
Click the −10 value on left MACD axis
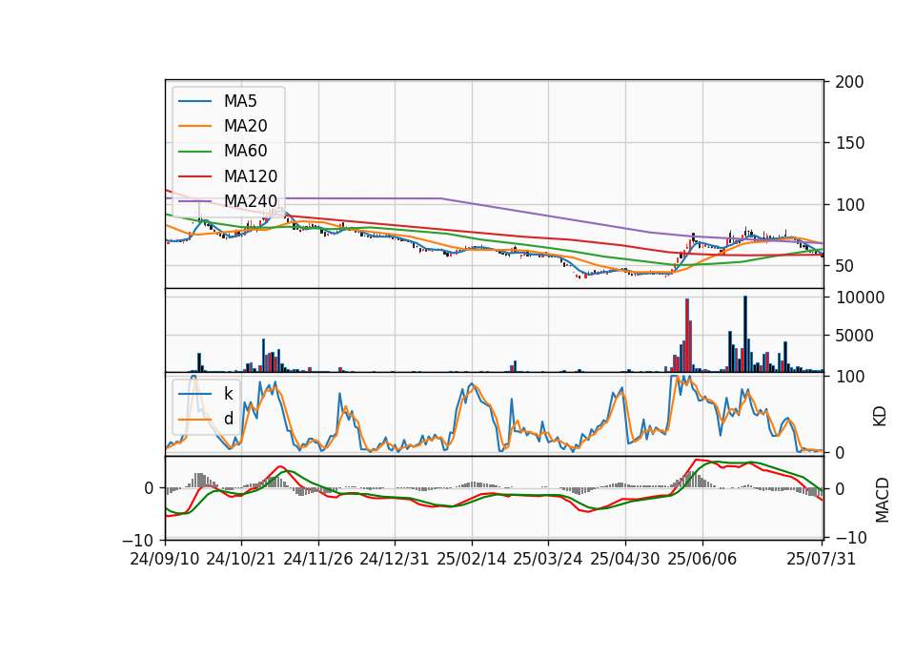[x=139, y=541]
